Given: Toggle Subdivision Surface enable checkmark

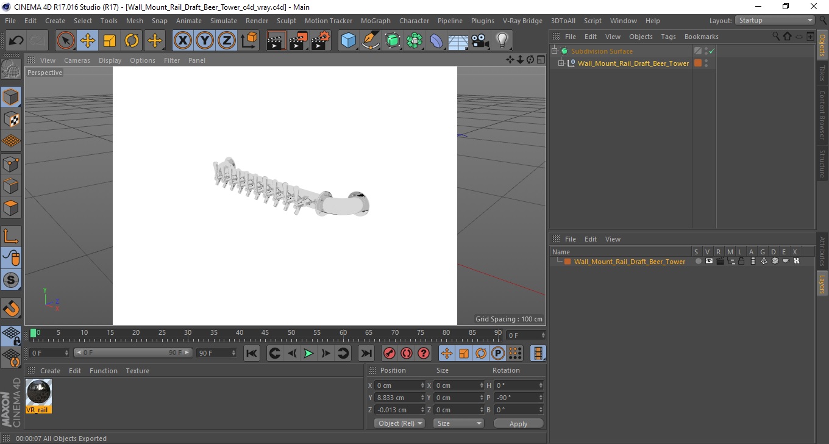Looking at the screenshot, I should coord(711,51).
